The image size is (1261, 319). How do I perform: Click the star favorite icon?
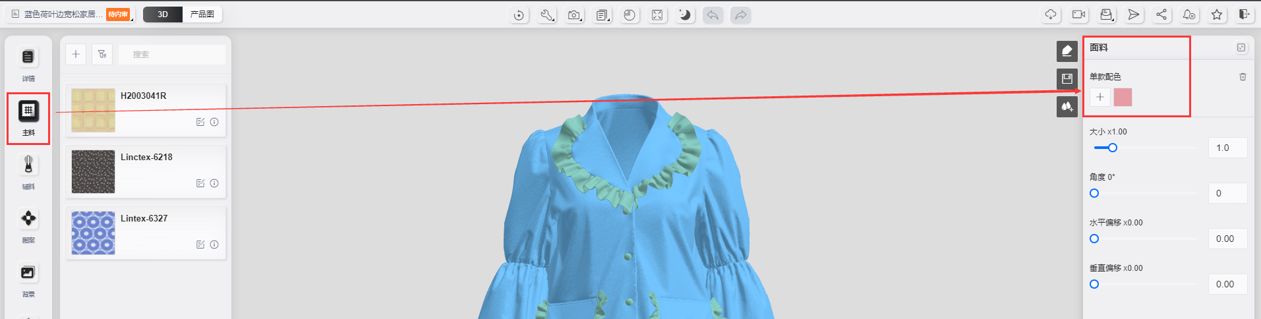(x=1217, y=14)
